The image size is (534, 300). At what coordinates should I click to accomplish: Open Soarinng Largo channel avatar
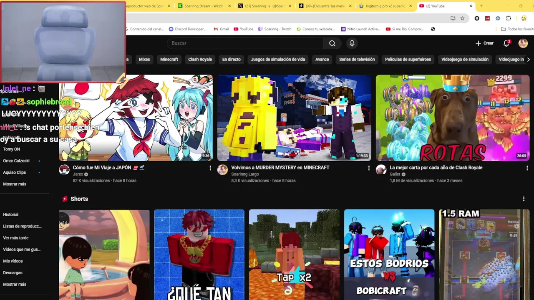tap(223, 170)
